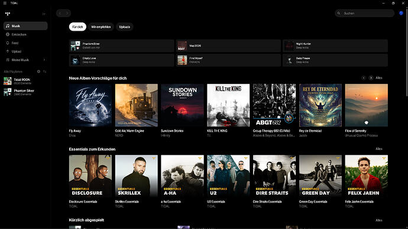Image resolution: width=408 pixels, height=229 pixels.
Task: Add new playlist with the plus icon
Action: 38,71
